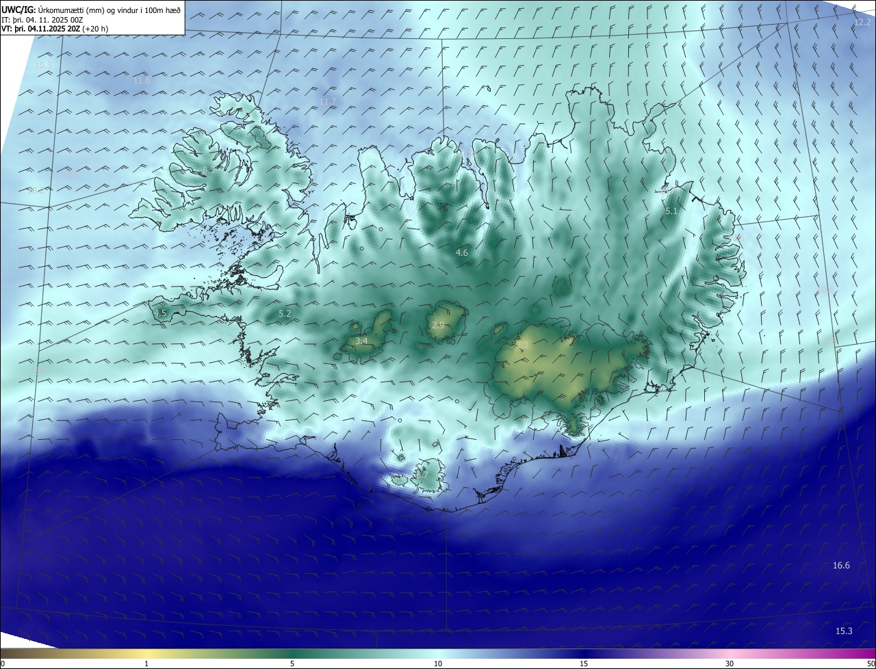Click the 0 tick on the color scale
Screen dimensions: 876x669
(2, 664)
